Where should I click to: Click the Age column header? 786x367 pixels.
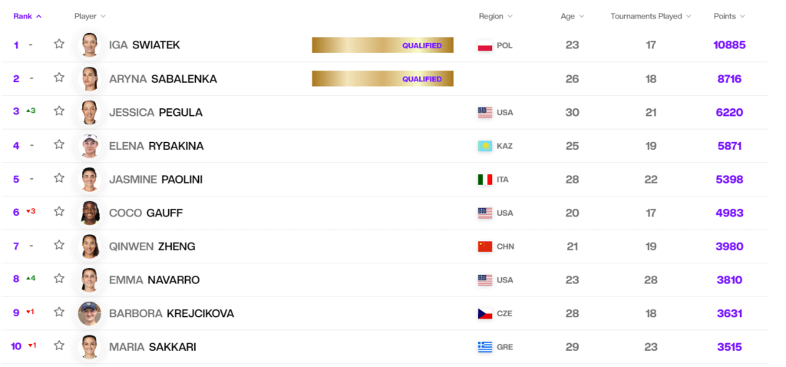coord(571,16)
